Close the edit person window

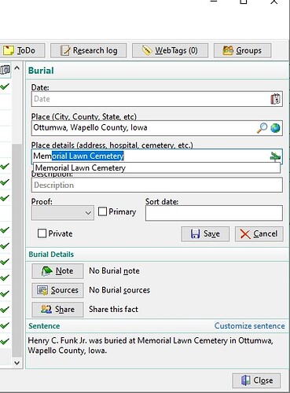point(256,380)
